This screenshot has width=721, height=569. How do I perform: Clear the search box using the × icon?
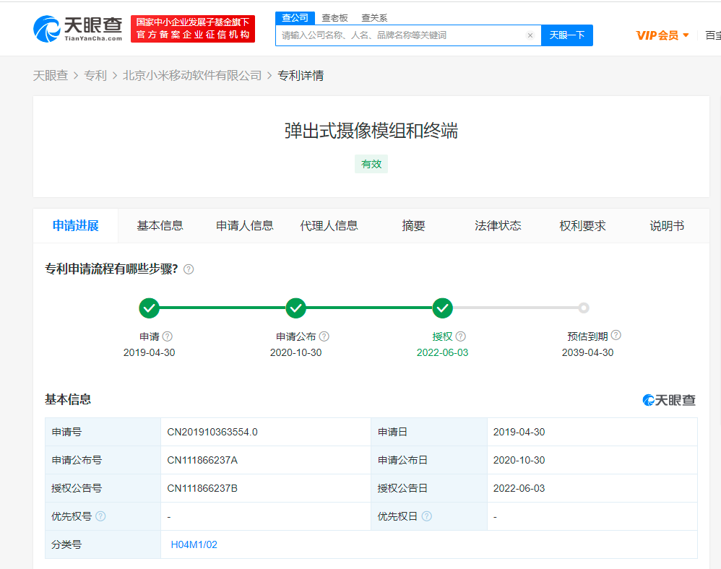click(530, 35)
